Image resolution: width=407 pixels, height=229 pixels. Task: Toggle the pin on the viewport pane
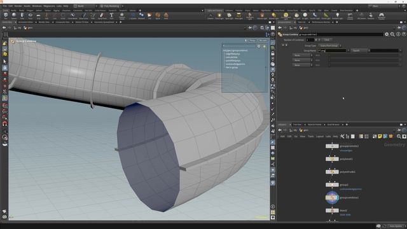pyautogui.click(x=250, y=28)
